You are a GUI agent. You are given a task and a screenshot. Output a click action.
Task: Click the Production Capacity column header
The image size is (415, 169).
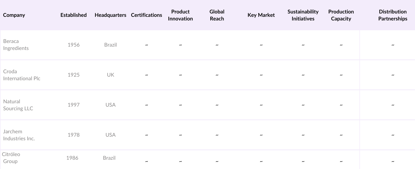coord(341,15)
